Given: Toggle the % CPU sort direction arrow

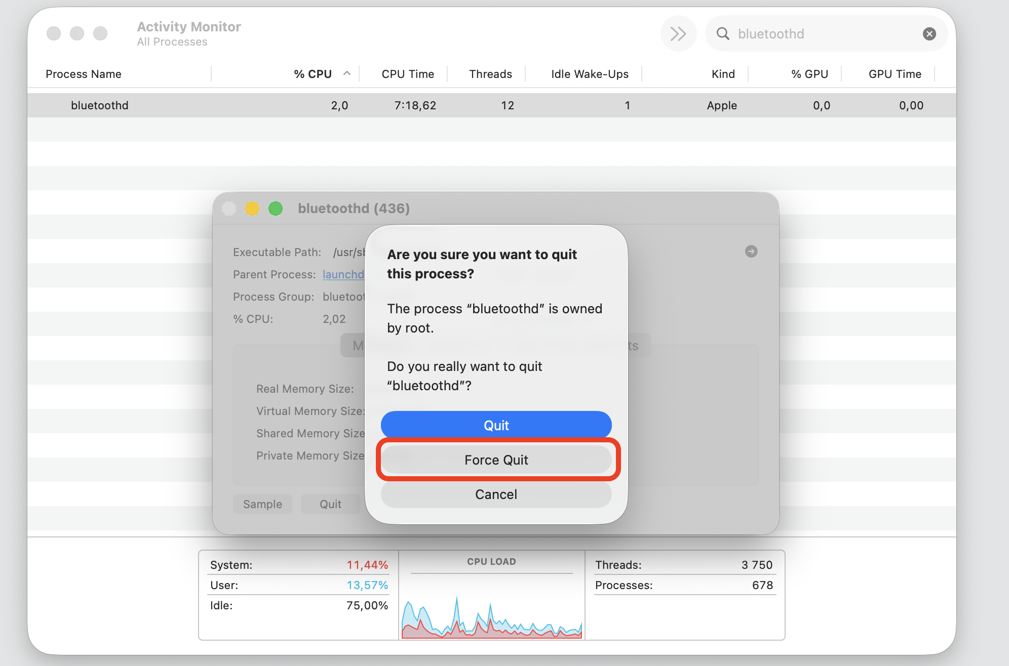Looking at the screenshot, I should point(347,73).
